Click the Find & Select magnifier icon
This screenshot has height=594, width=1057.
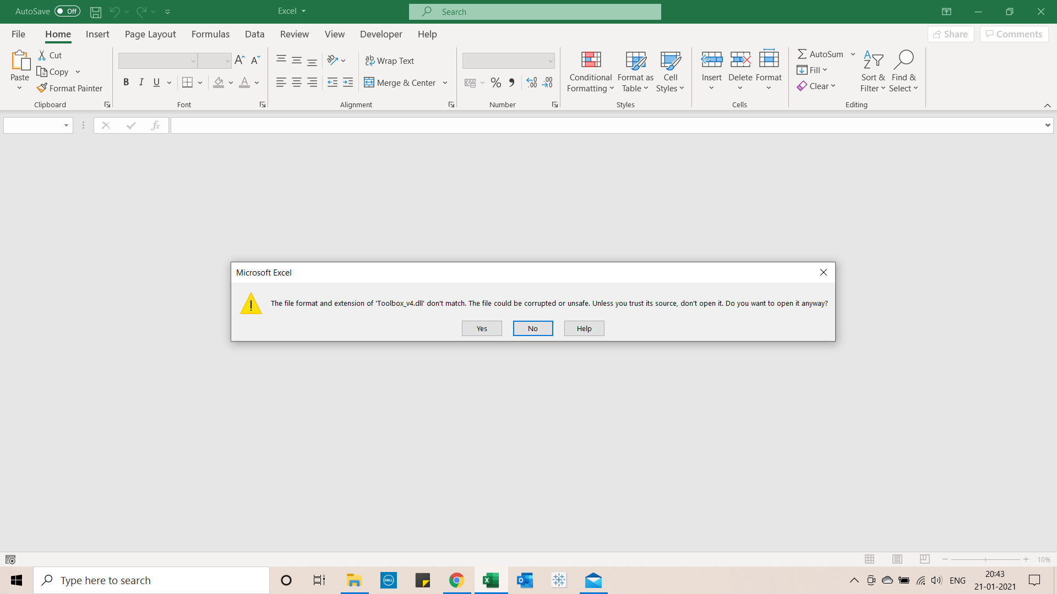pos(904,59)
